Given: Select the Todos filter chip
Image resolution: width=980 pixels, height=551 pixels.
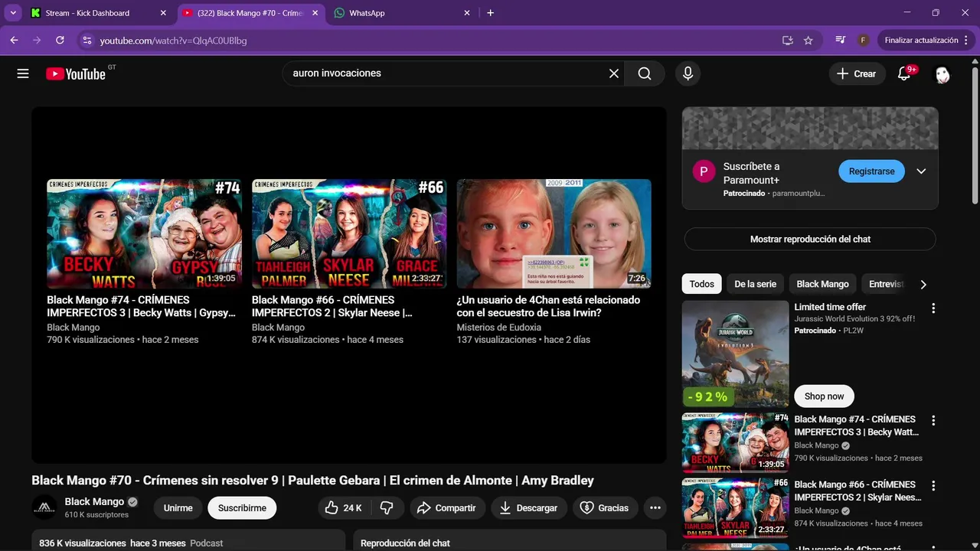Looking at the screenshot, I should tap(701, 284).
